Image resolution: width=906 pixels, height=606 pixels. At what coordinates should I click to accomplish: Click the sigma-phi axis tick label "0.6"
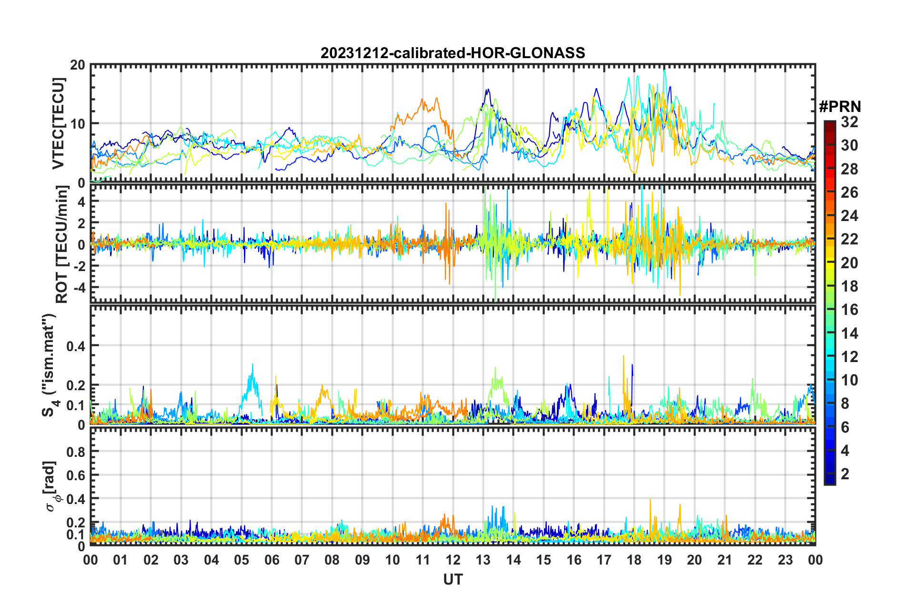tap(76, 475)
